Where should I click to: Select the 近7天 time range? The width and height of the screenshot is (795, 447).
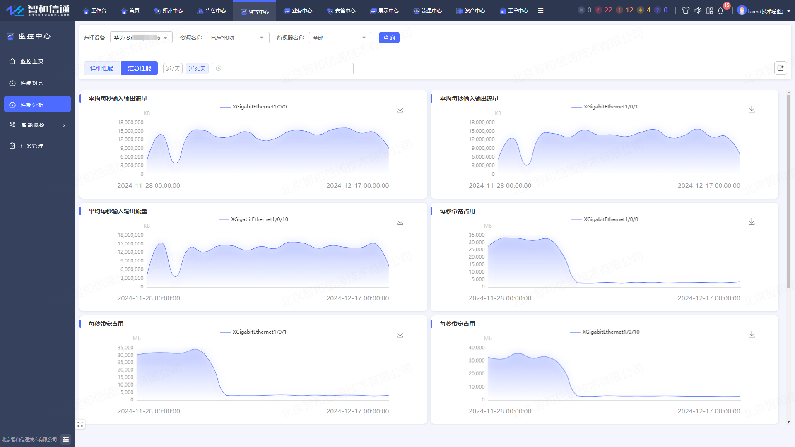pos(173,69)
